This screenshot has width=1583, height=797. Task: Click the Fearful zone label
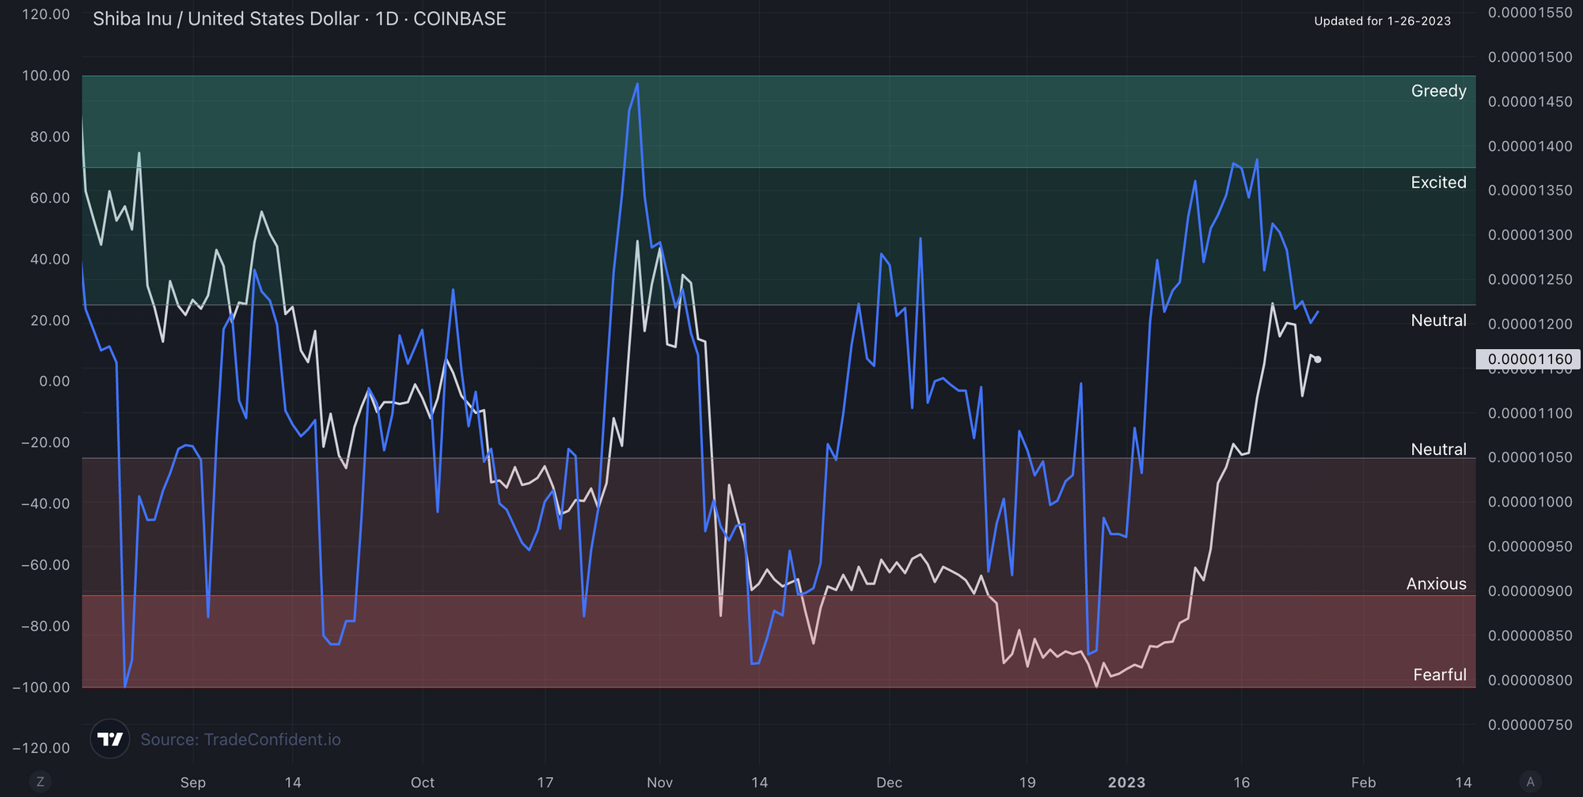pos(1440,674)
